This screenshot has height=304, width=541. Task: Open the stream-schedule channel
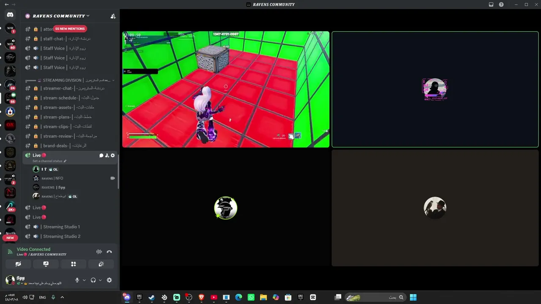70,98
